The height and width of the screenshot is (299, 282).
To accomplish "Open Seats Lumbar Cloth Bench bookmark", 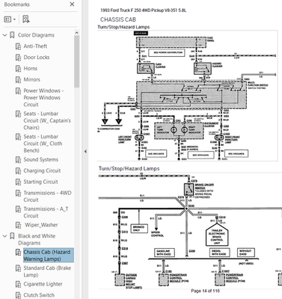I will pos(43,144).
